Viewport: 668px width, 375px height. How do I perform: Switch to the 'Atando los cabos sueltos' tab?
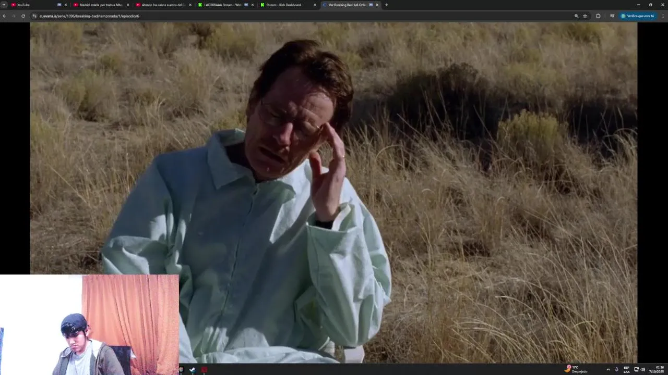coord(163,5)
